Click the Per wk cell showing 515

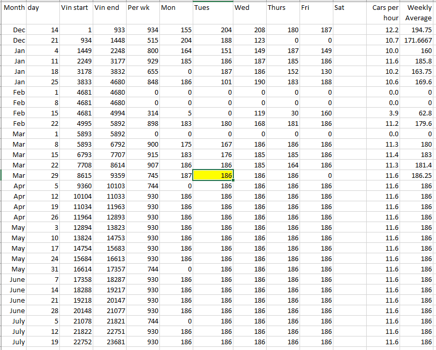pyautogui.click(x=143, y=41)
